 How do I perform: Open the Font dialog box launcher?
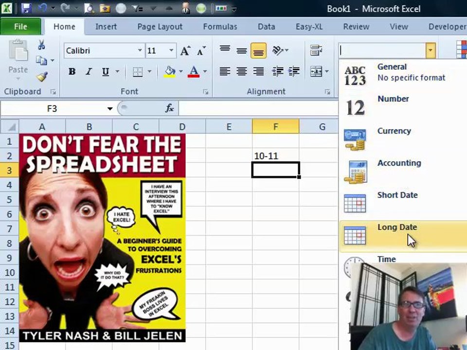205,92
